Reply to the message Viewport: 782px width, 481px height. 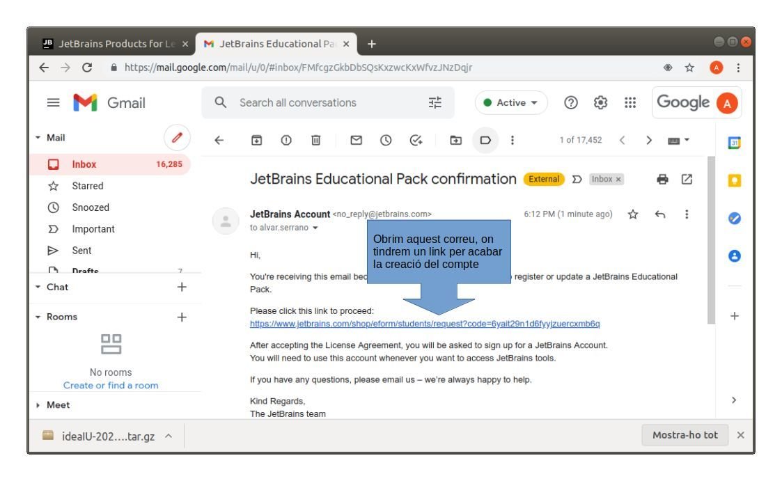[x=660, y=214]
